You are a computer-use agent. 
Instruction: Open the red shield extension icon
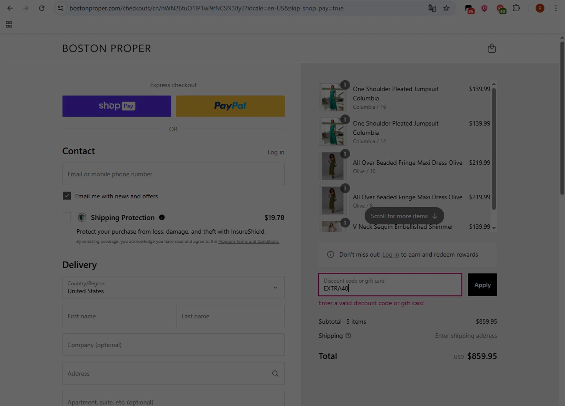pyautogui.click(x=484, y=8)
